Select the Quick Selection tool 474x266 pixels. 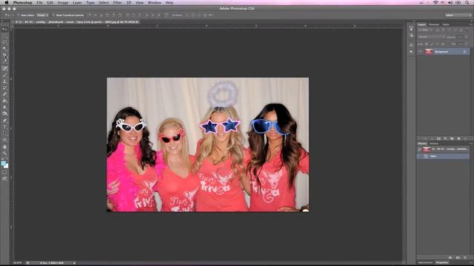4,49
